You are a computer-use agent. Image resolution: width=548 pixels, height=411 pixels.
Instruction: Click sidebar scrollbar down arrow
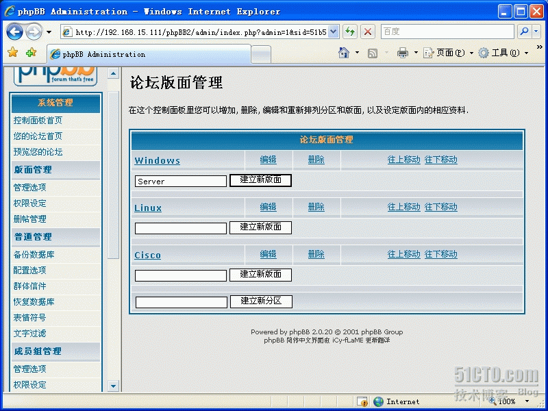pos(113,386)
